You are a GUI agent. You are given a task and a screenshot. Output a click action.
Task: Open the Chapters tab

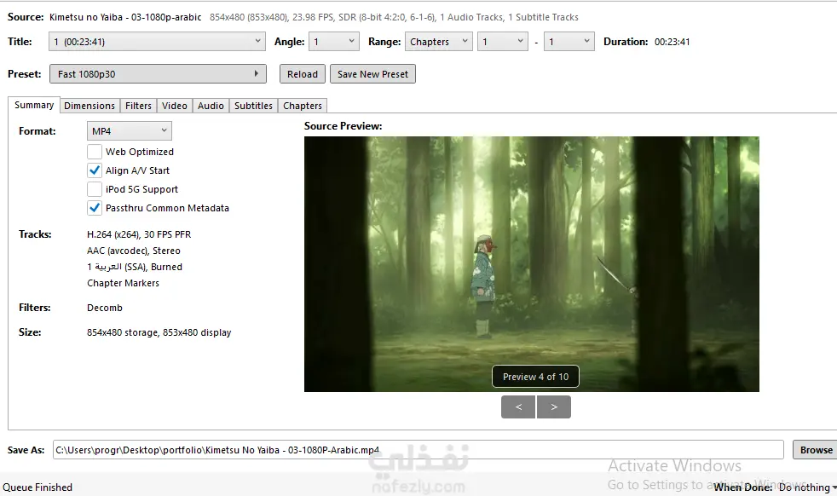point(303,106)
